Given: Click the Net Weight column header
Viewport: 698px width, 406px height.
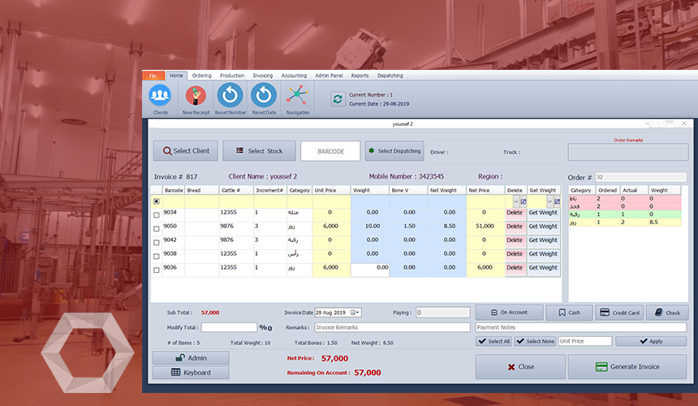Looking at the screenshot, I should point(446,190).
